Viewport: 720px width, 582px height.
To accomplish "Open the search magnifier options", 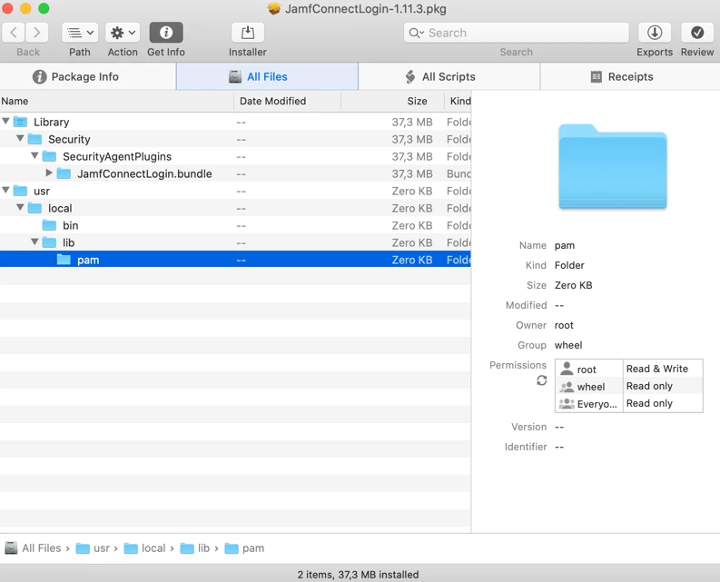I will coord(416,33).
